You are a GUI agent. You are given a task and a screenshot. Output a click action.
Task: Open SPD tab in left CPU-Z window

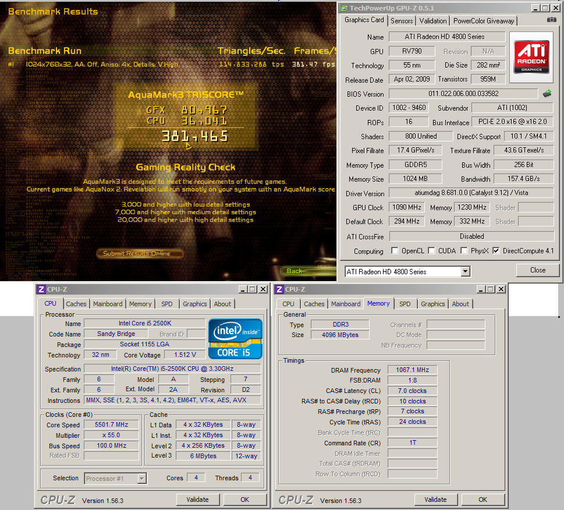pos(167,304)
